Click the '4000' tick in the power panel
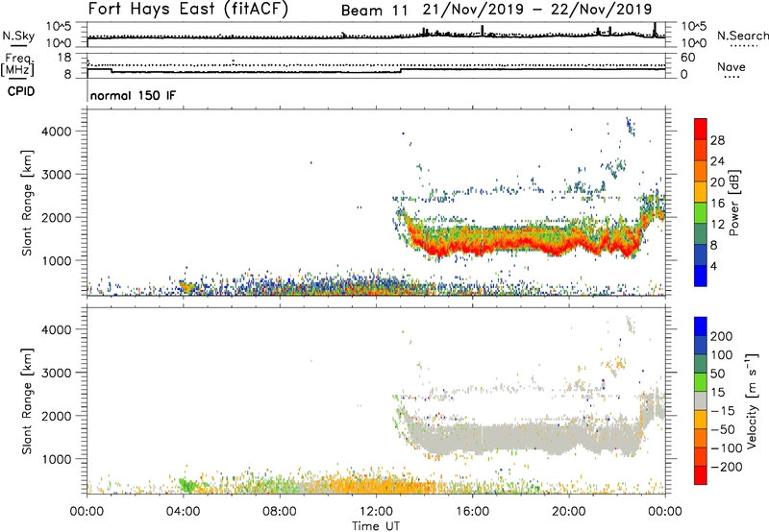The image size is (769, 532). pyautogui.click(x=56, y=132)
